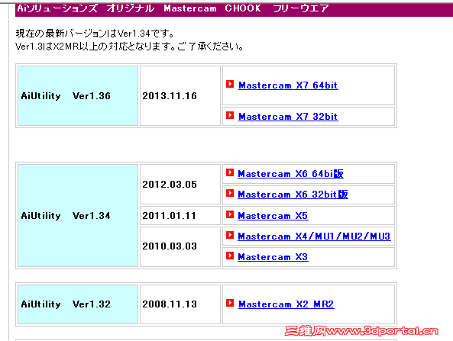Open the Mastercam X6 32bit版 link
The width and height of the screenshot is (453, 341).
(293, 195)
